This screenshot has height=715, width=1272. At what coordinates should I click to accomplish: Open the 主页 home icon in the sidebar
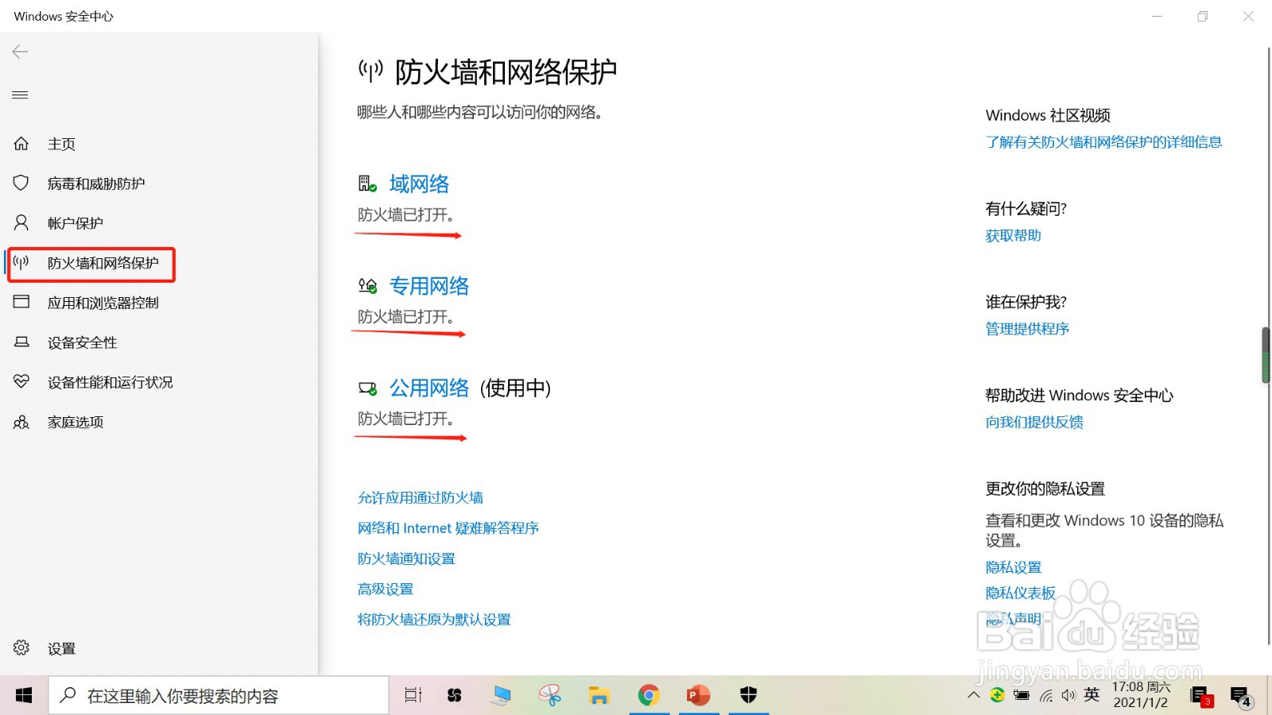(x=21, y=144)
